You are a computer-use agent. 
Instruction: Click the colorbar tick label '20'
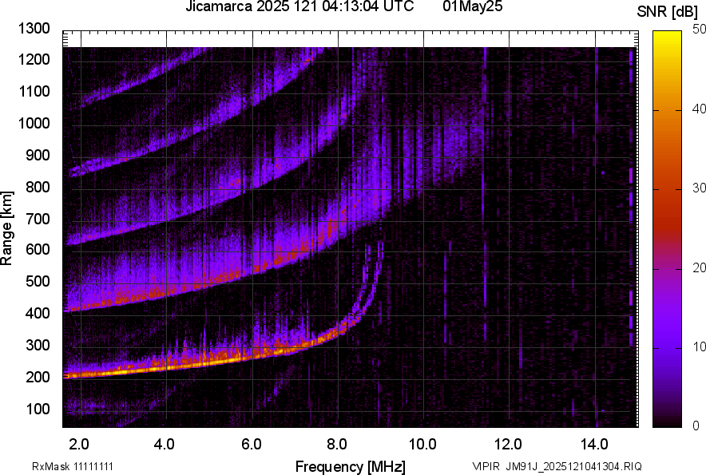point(699,268)
